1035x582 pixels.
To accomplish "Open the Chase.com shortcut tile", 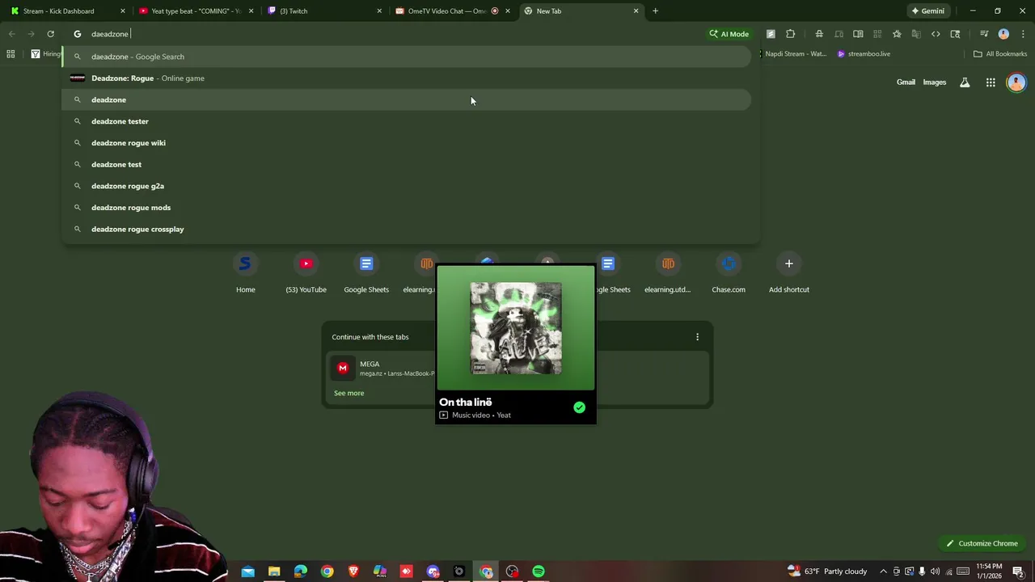I will point(729,273).
